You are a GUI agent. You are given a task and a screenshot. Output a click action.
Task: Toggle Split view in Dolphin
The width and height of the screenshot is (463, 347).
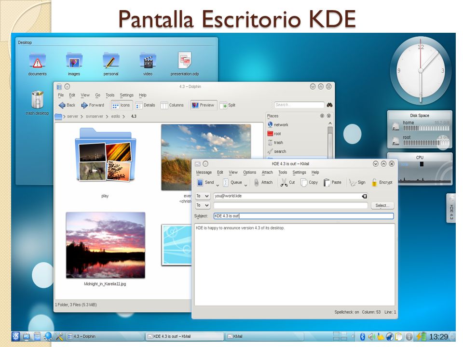point(228,105)
